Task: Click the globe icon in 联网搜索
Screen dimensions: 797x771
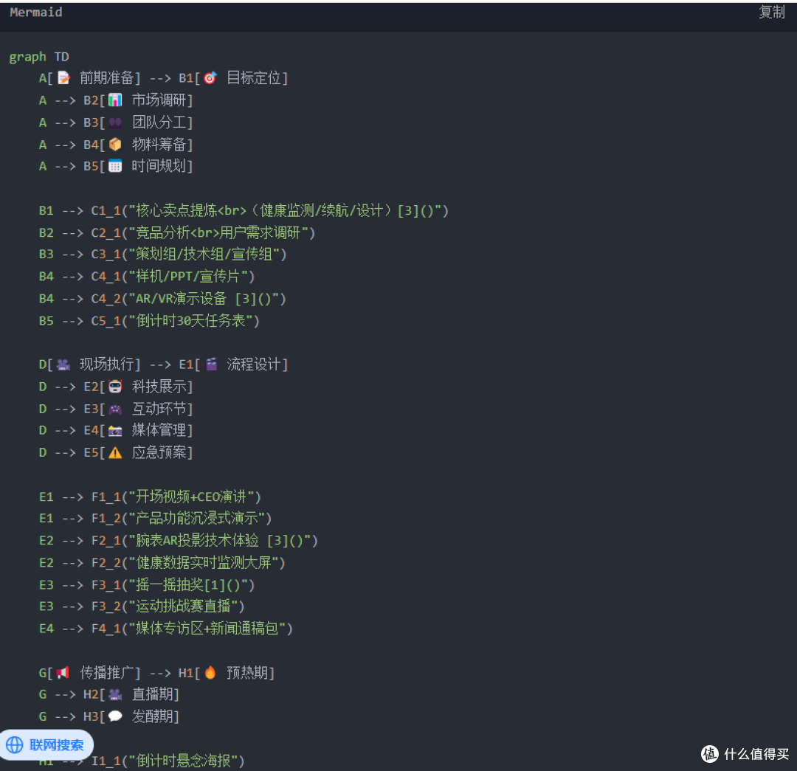Action: tap(14, 745)
